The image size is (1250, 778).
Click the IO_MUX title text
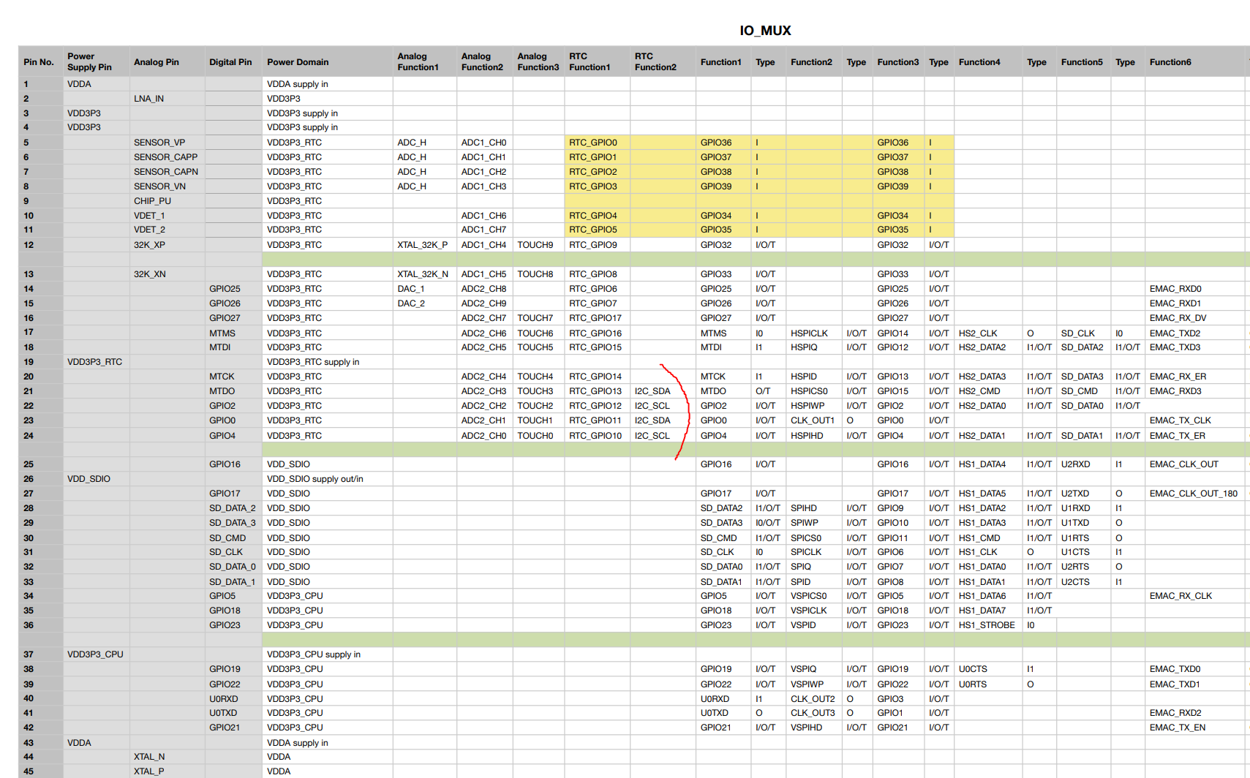click(x=765, y=31)
